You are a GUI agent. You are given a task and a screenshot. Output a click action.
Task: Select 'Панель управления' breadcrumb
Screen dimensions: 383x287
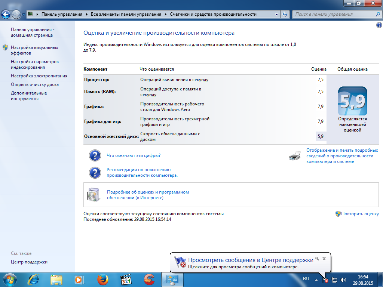[x=62, y=14]
